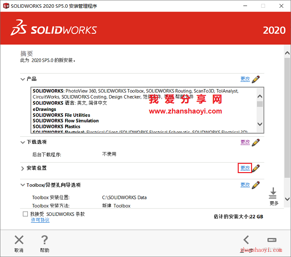Close the installation manager window
The width and height of the screenshot is (291, 257).
click(281, 6)
